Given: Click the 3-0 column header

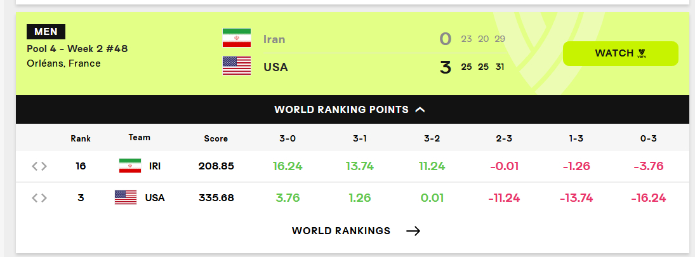Looking at the screenshot, I should coord(288,139).
